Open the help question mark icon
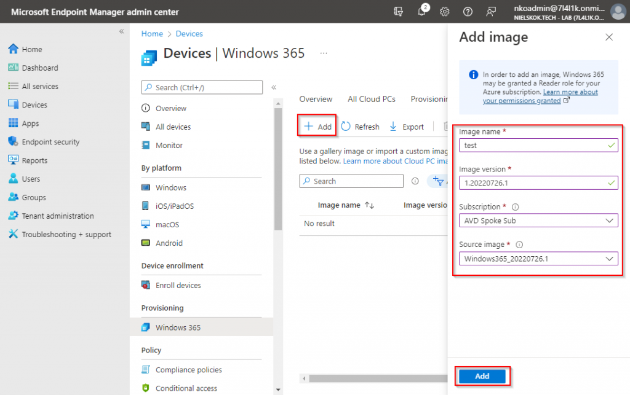This screenshot has width=630, height=395. (468, 12)
